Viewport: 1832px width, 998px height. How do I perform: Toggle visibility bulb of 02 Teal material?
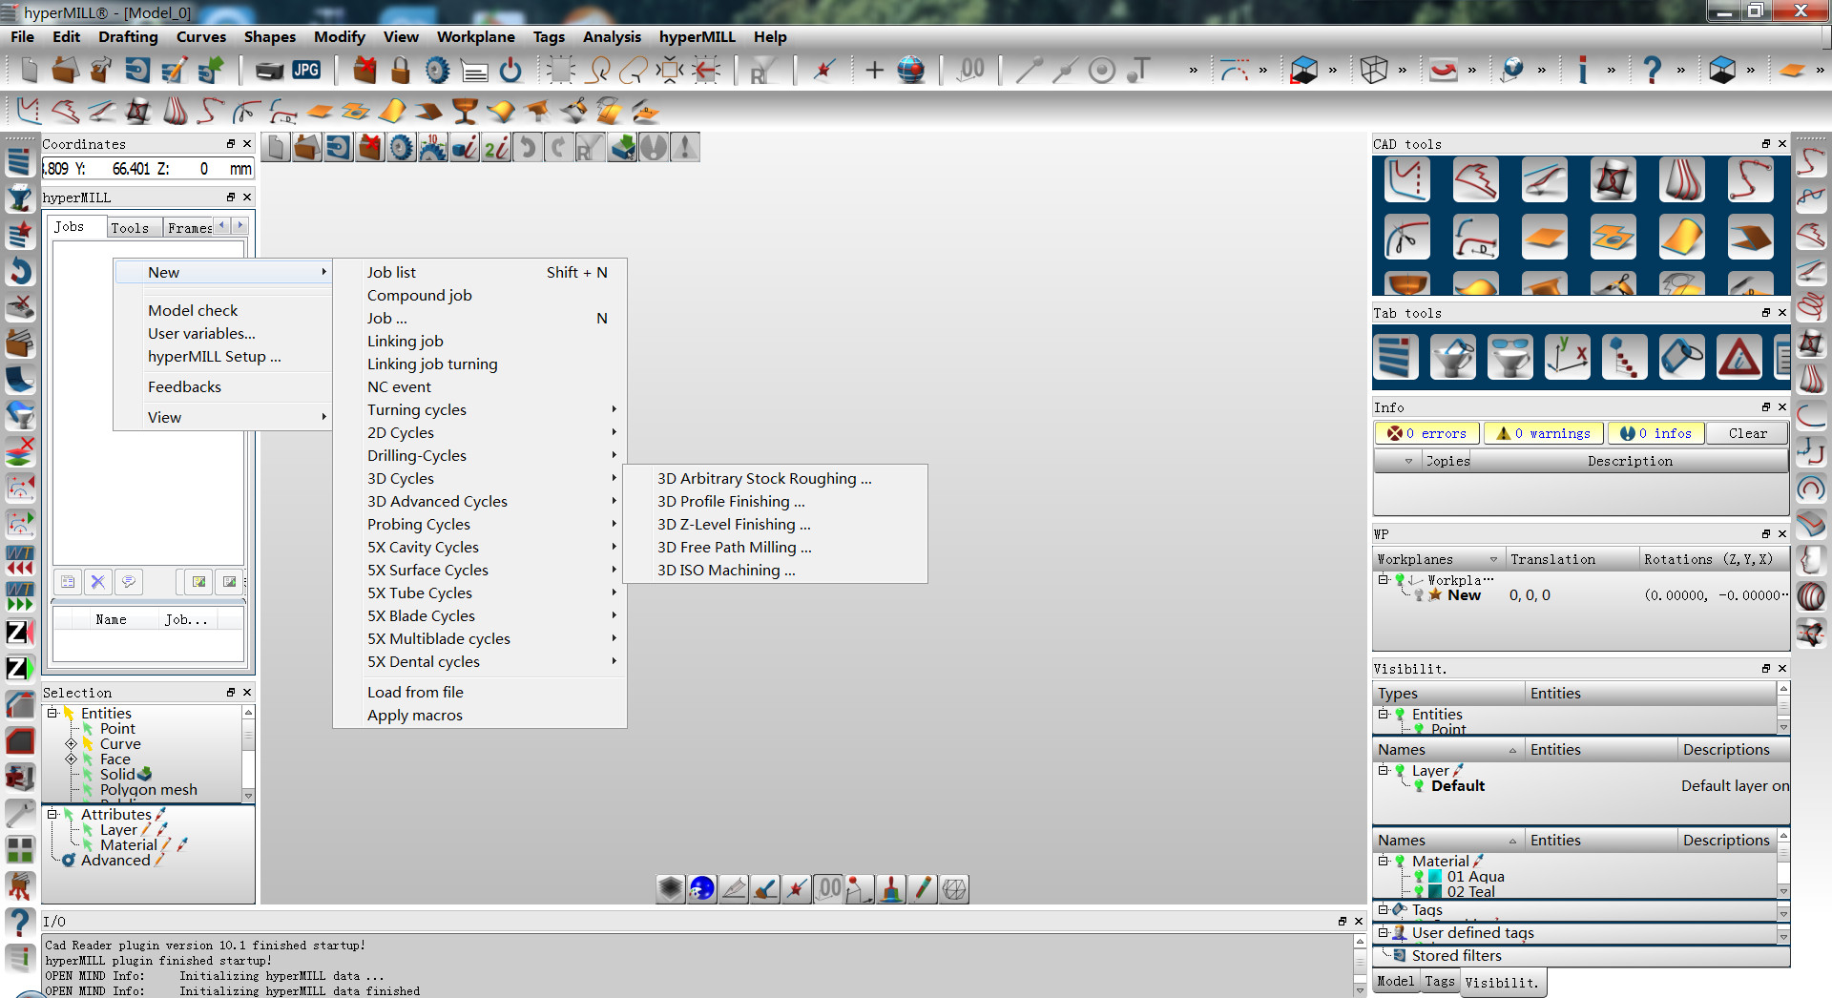[1419, 892]
